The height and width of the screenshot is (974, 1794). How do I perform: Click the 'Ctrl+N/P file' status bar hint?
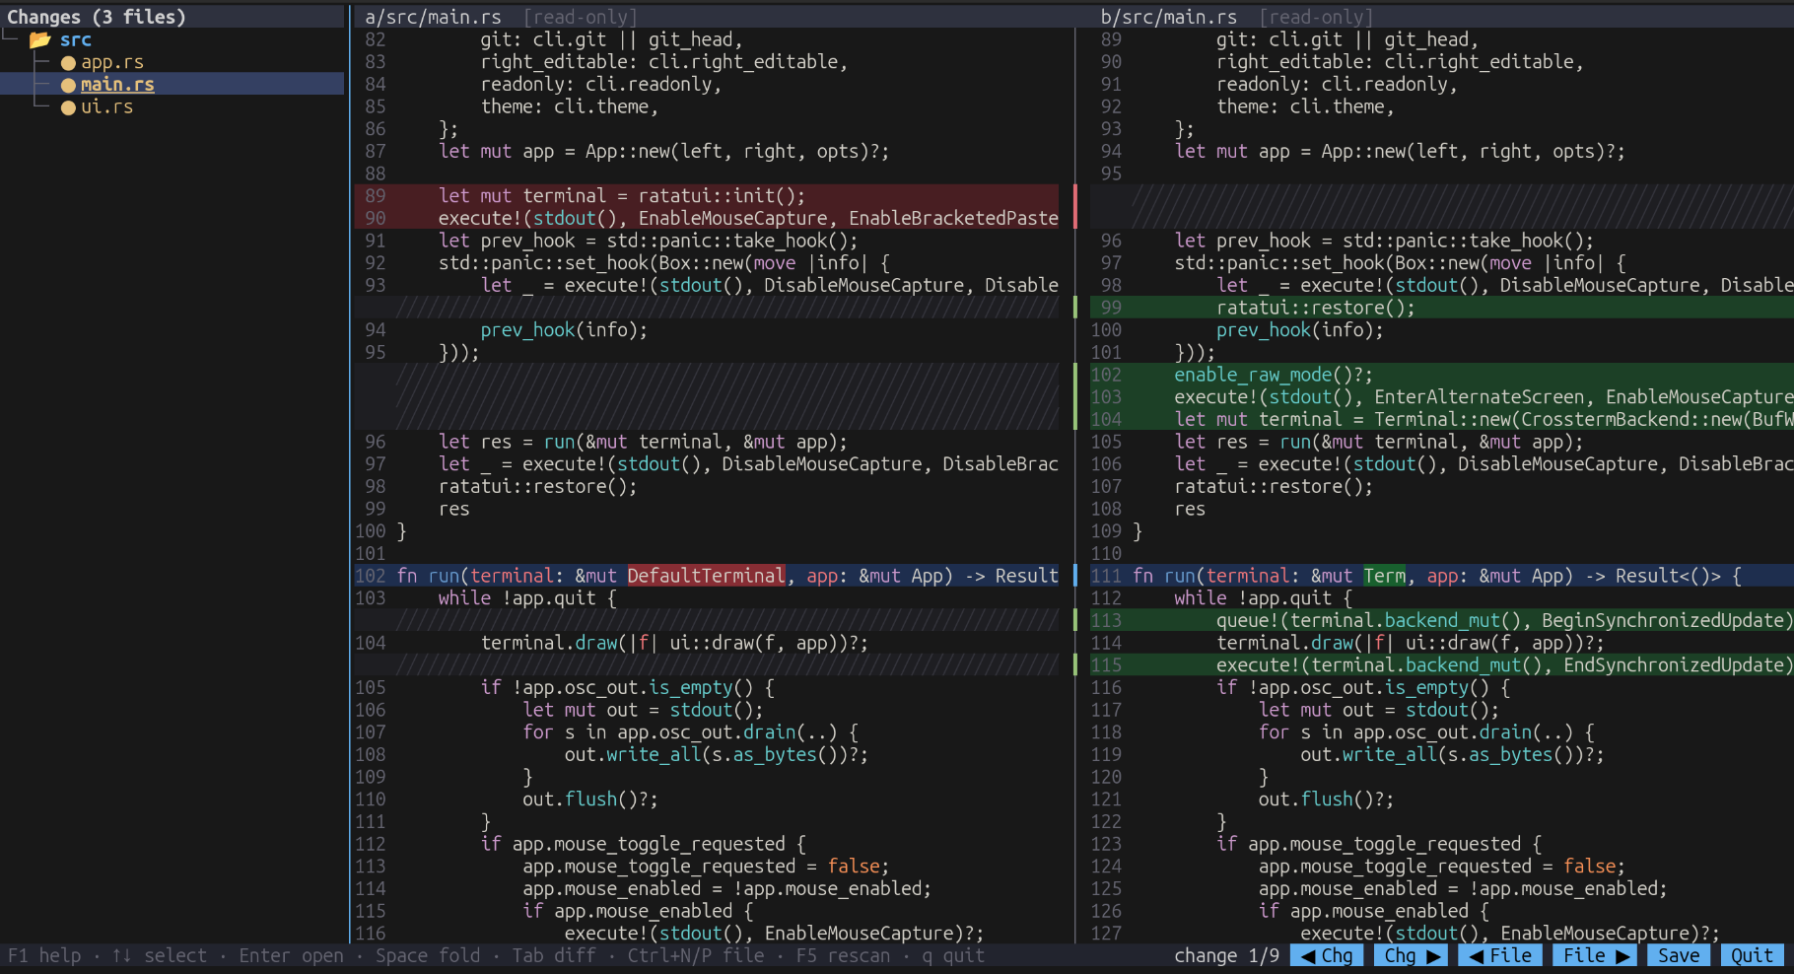tap(696, 955)
